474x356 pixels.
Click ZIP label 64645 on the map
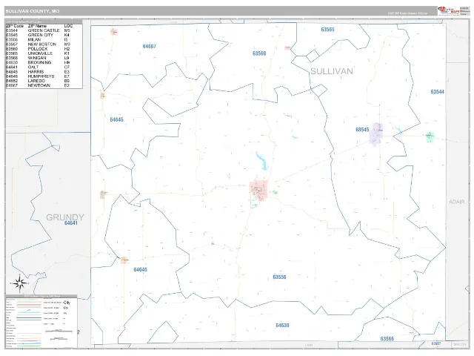coord(117,119)
